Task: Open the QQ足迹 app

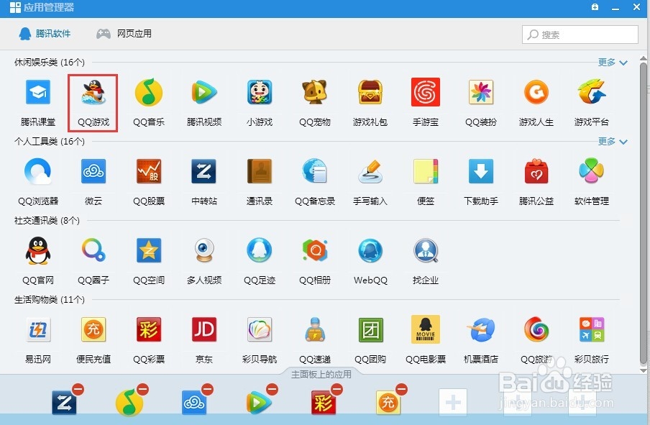Action: (260, 250)
